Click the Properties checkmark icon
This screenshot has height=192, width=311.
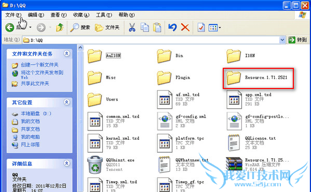(x=201, y=27)
